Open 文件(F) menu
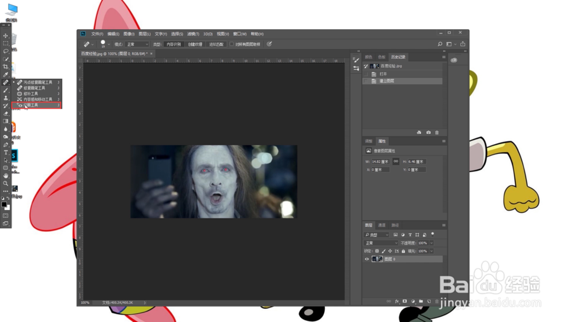The image size is (572, 322). pos(97,34)
